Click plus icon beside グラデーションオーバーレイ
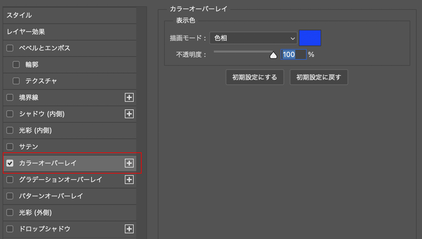Screen dimensions: 422x239 129,180
